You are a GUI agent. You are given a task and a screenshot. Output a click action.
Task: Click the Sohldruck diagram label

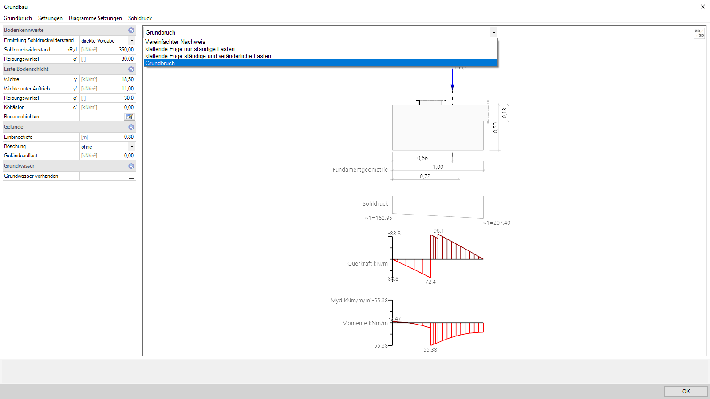pyautogui.click(x=375, y=204)
